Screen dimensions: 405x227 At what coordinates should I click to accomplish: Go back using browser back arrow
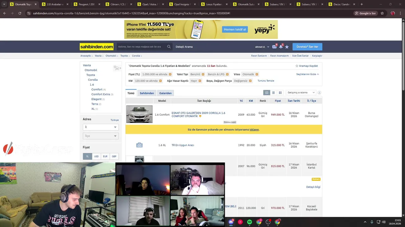click(4, 13)
